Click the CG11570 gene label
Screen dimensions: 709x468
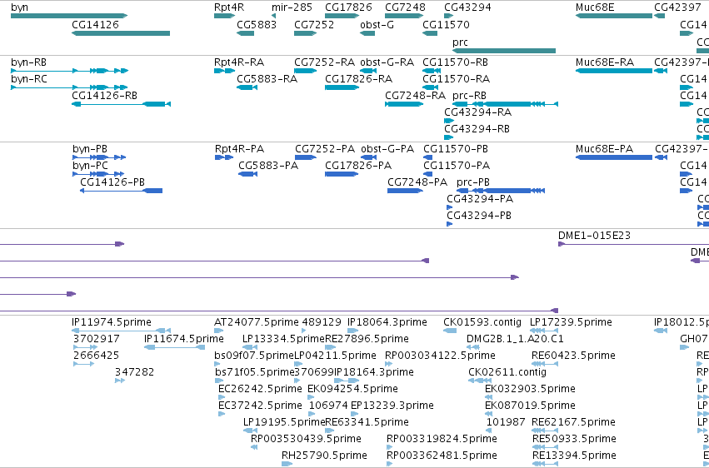(x=446, y=24)
